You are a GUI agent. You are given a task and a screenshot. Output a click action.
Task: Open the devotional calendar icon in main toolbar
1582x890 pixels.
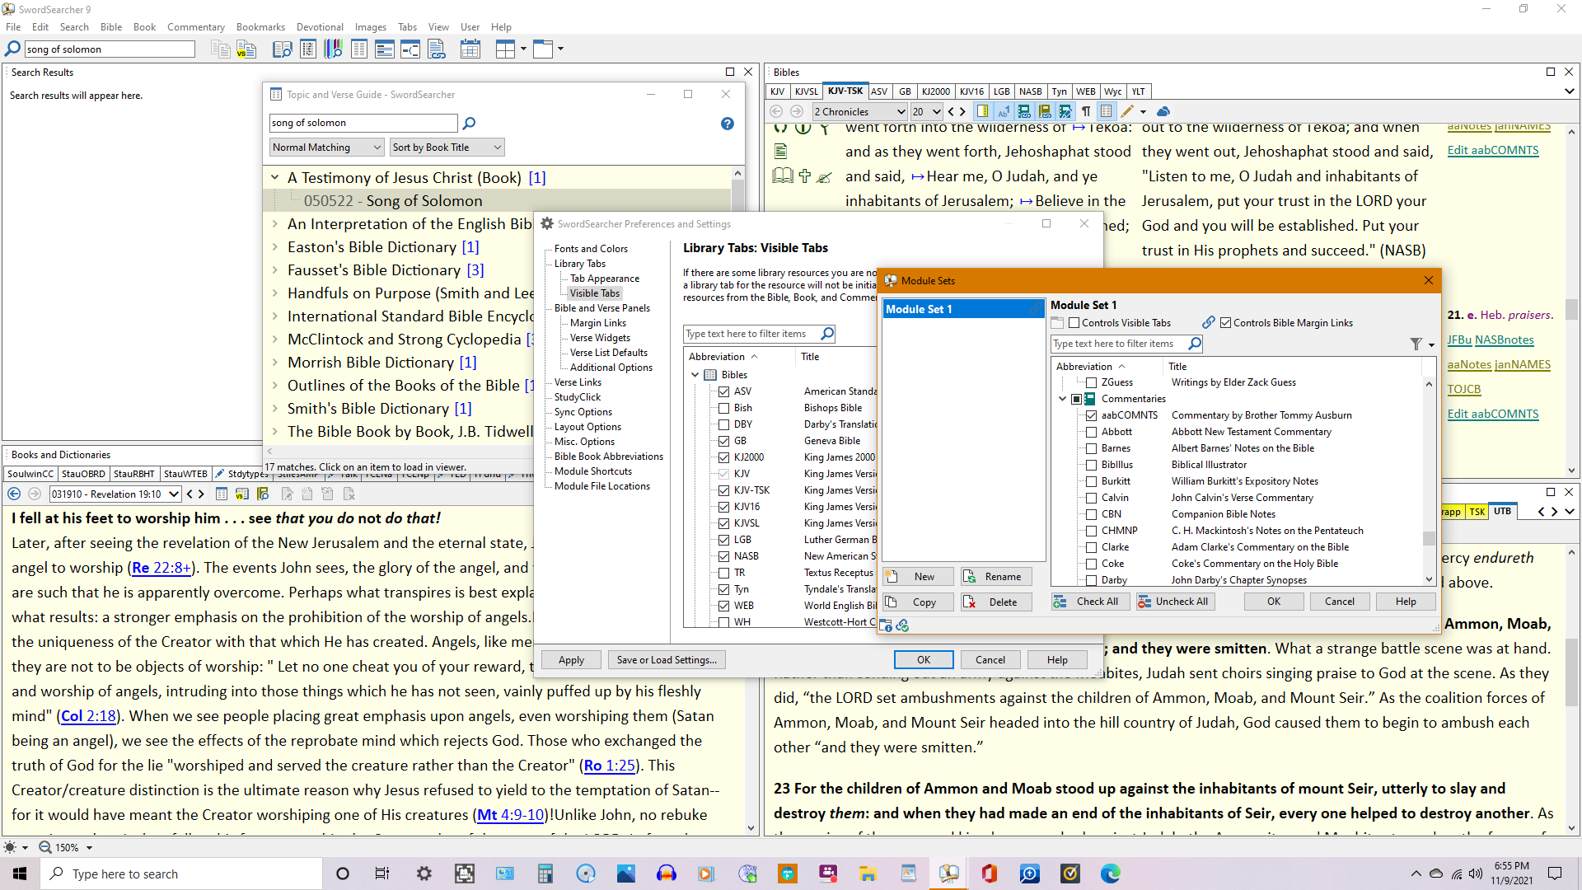click(470, 49)
